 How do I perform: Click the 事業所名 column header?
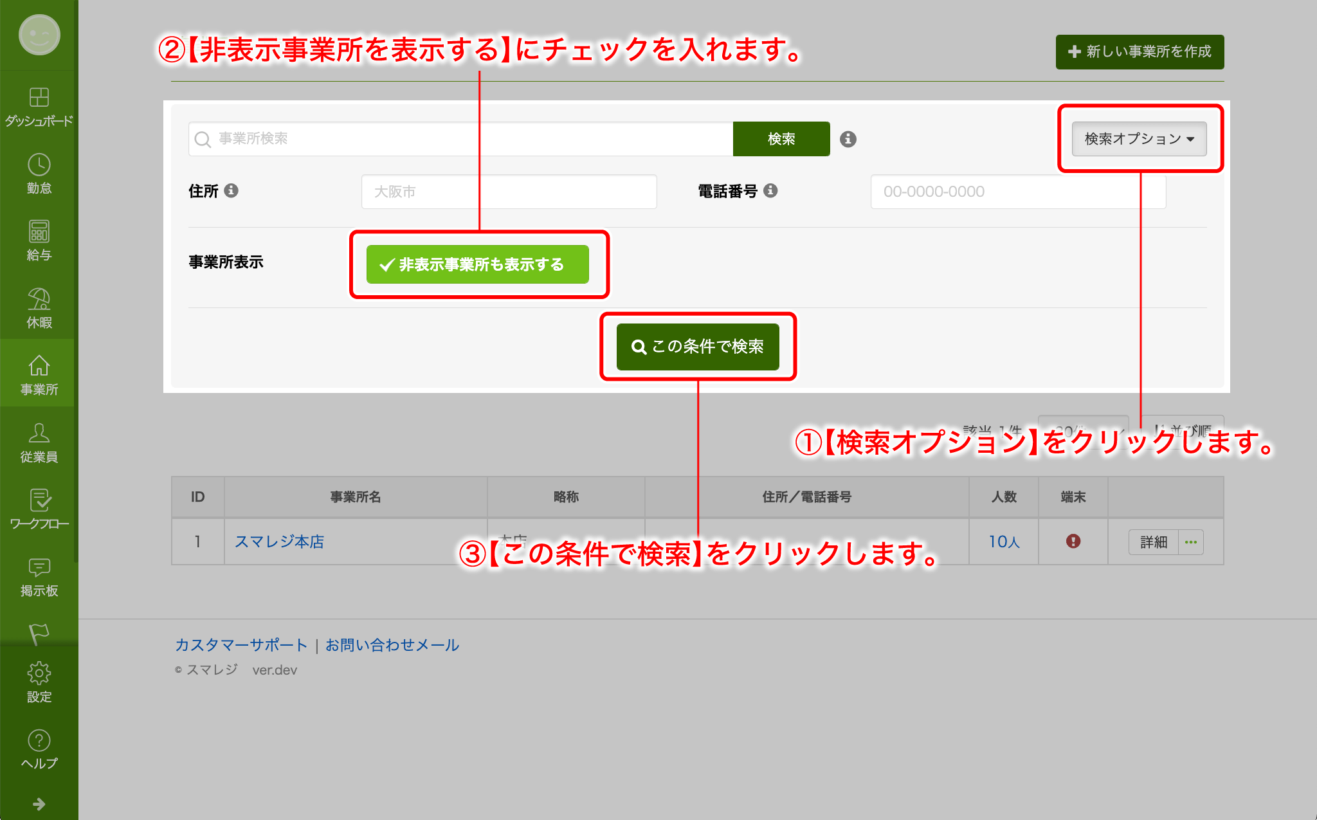click(356, 497)
